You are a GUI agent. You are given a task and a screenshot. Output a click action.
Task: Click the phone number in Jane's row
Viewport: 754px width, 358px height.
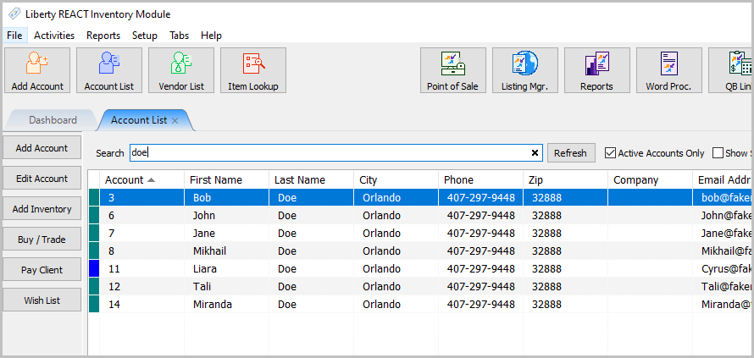(480, 233)
